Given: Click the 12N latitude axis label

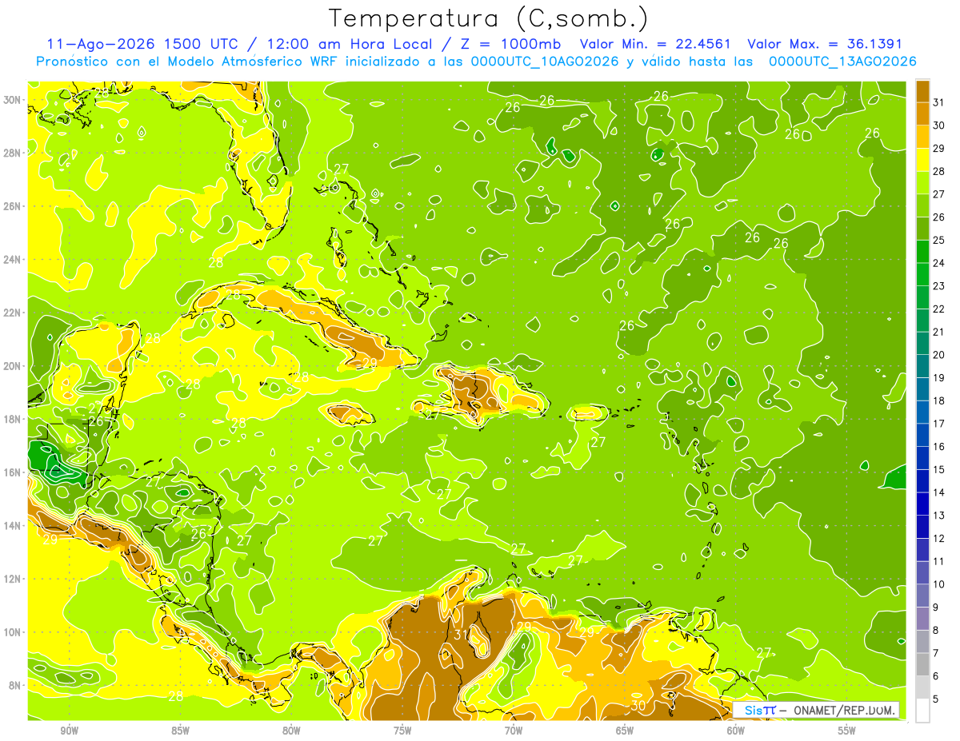Looking at the screenshot, I should pos(13,578).
